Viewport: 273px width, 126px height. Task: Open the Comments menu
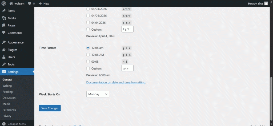click(x=15, y=33)
